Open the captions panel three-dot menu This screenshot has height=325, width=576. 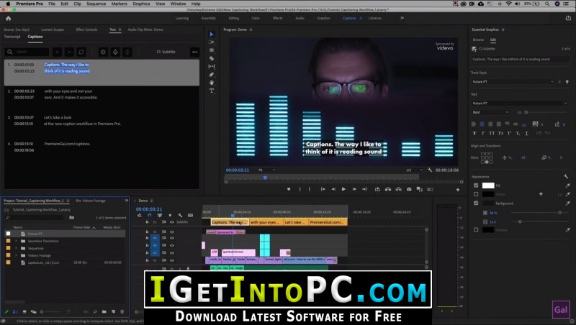click(194, 52)
